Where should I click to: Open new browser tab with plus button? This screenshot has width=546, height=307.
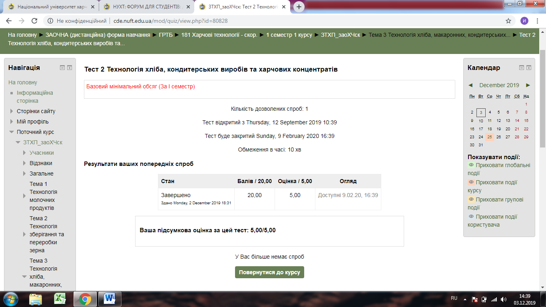tap(299, 7)
